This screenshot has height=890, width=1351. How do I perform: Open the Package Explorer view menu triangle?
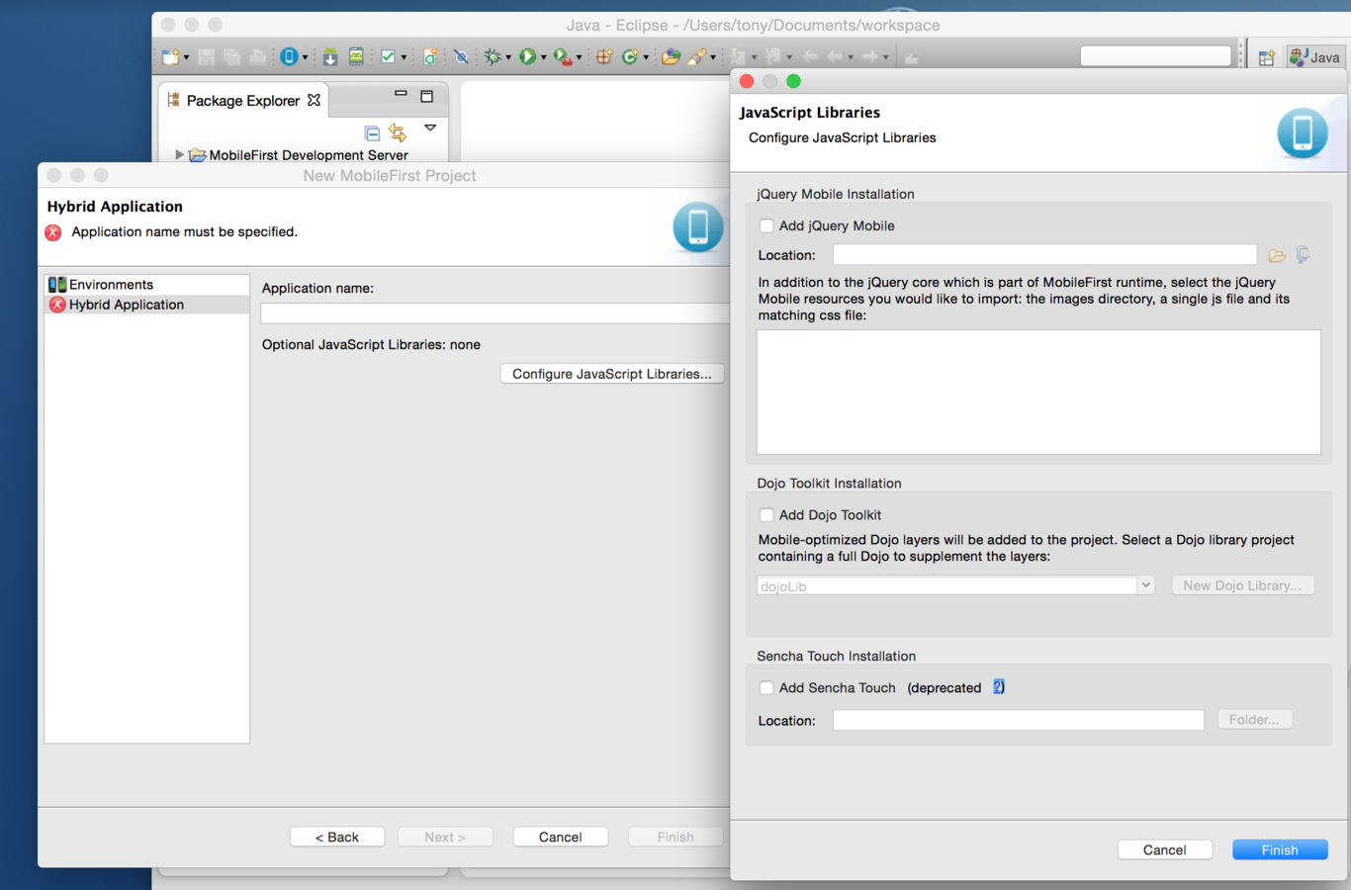coord(430,128)
